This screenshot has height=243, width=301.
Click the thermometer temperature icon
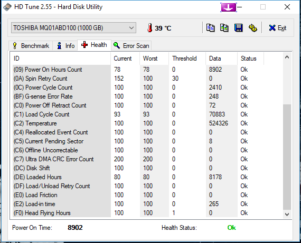[150, 28]
